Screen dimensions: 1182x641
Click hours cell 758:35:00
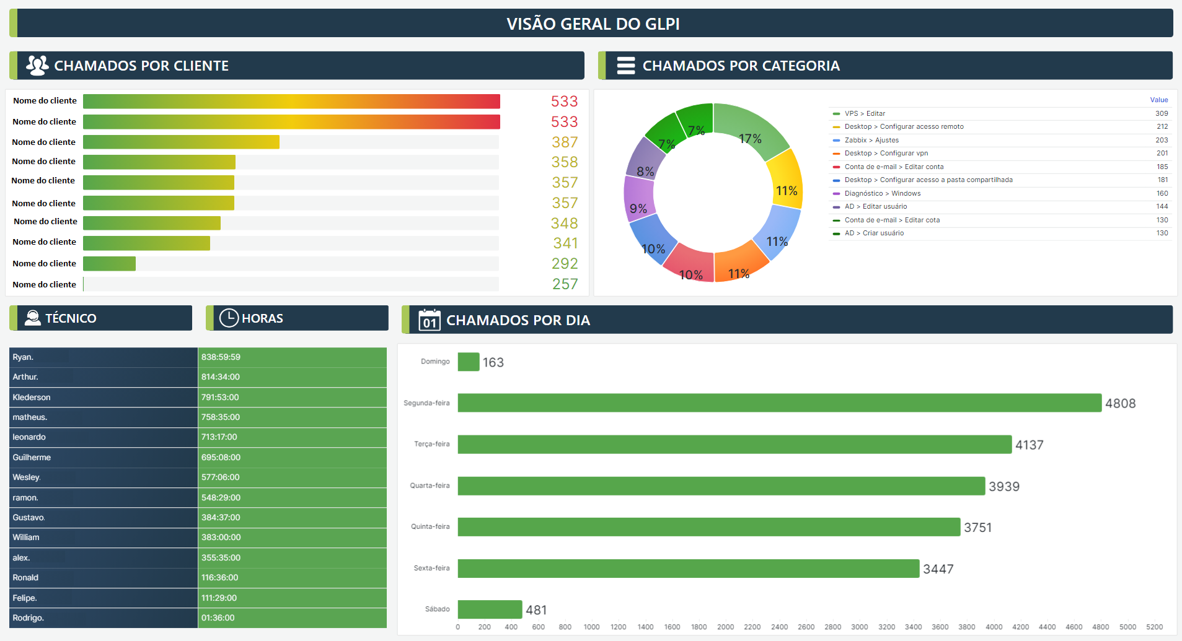point(292,417)
